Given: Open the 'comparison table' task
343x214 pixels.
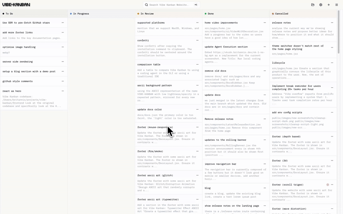Looking at the screenshot, I should [x=168, y=70].
